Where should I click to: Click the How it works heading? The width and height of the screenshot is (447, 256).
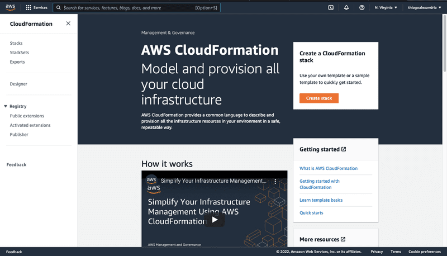coord(167,164)
